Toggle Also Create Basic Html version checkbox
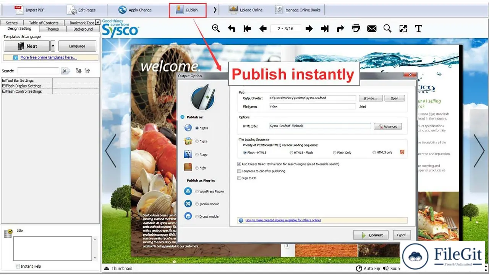Viewport: 489px width, 275px height. (239, 164)
